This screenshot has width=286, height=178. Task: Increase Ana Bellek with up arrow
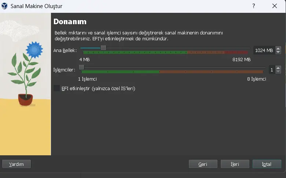click(x=278, y=48)
